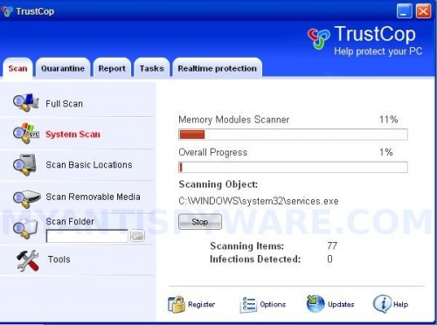Click the TrustCop title bar app icon
Image resolution: width=437 pixels, height=325 pixels.
pyautogui.click(x=7, y=11)
